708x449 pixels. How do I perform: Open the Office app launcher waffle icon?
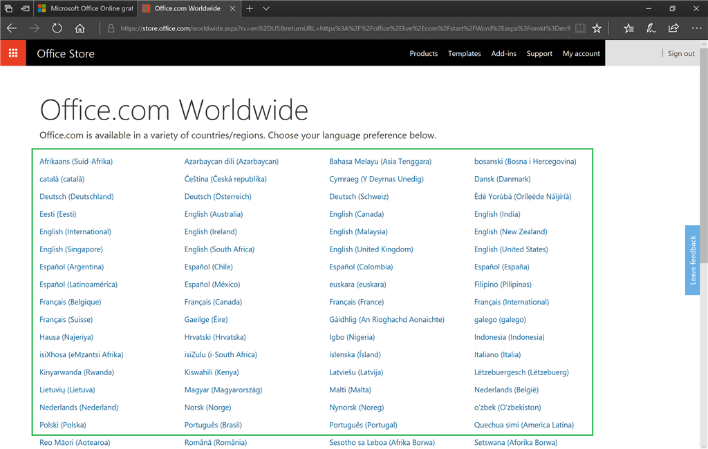pyautogui.click(x=13, y=53)
